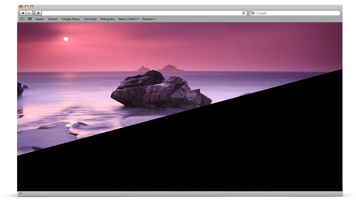Screen dimensions: 356x203
Task: Zoom the window with green button
Action: click(32, 7)
